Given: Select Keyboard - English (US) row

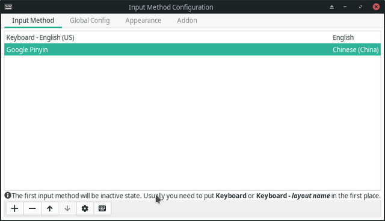Looking at the screenshot, I should click(192, 37).
